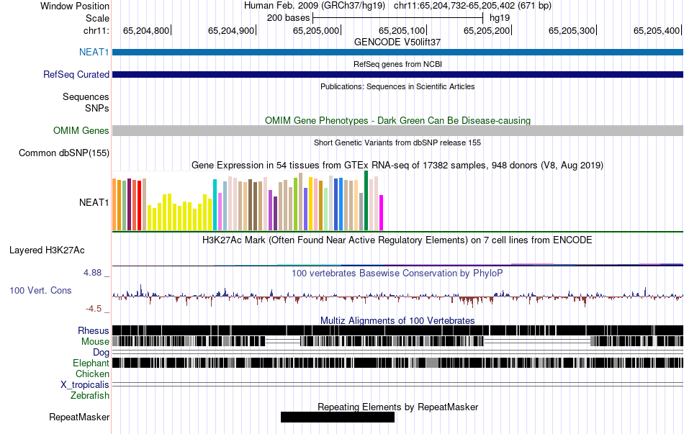Click the Common dbSNP(155) label

[x=63, y=153]
